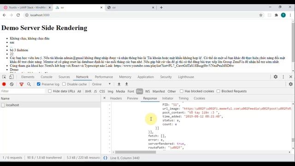Open the Chrome profile avatar

pos(283,15)
